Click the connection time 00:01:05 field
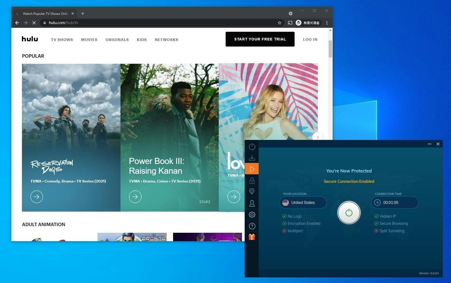 [395, 203]
